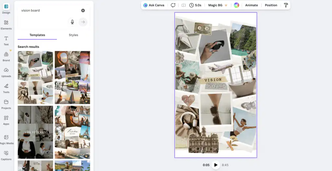Play the video preview
The image size is (332, 171).
[216, 165]
